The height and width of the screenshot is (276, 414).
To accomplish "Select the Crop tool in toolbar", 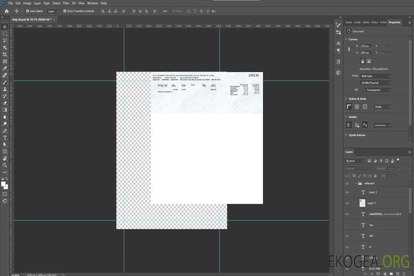I will [x=5, y=54].
